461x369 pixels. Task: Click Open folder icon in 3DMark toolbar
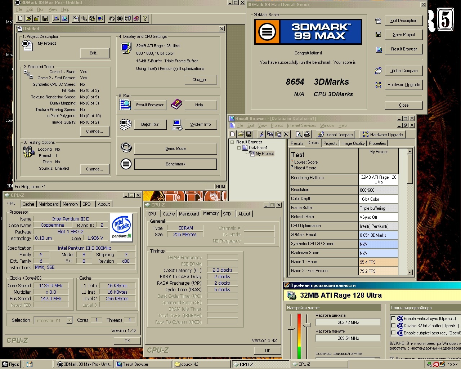click(x=28, y=19)
